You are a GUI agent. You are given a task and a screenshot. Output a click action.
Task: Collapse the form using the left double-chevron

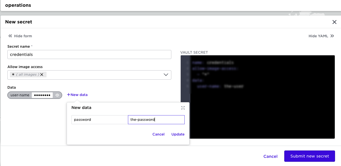[10, 36]
